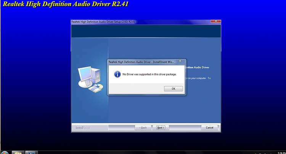This screenshot has width=286, height=154.
Task: Cancel the Realtek audio driver setup
Action: (209, 128)
